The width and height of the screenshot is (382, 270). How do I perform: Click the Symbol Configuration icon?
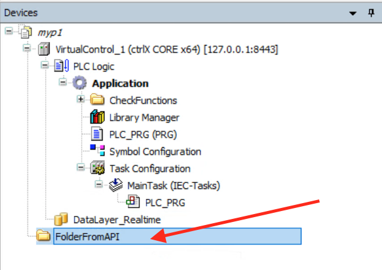click(x=98, y=151)
